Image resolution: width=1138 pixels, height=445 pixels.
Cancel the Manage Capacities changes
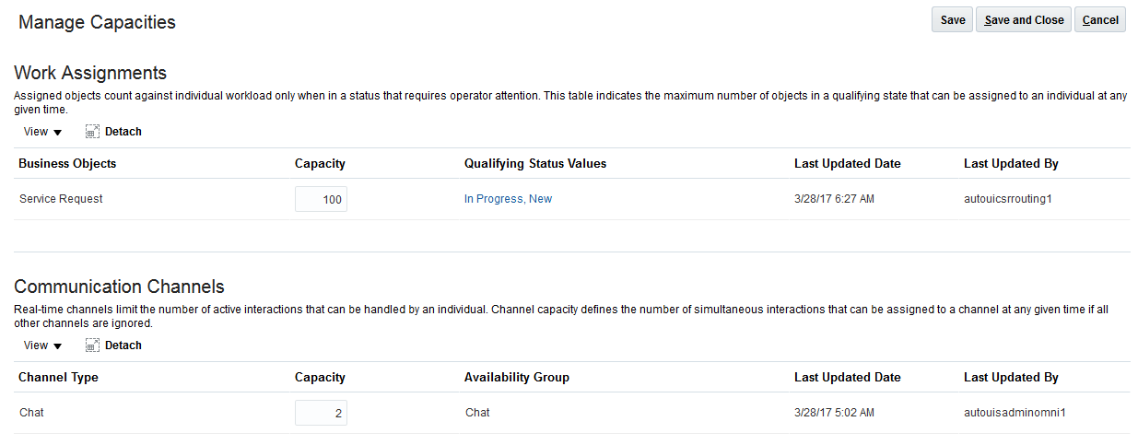1100,20
